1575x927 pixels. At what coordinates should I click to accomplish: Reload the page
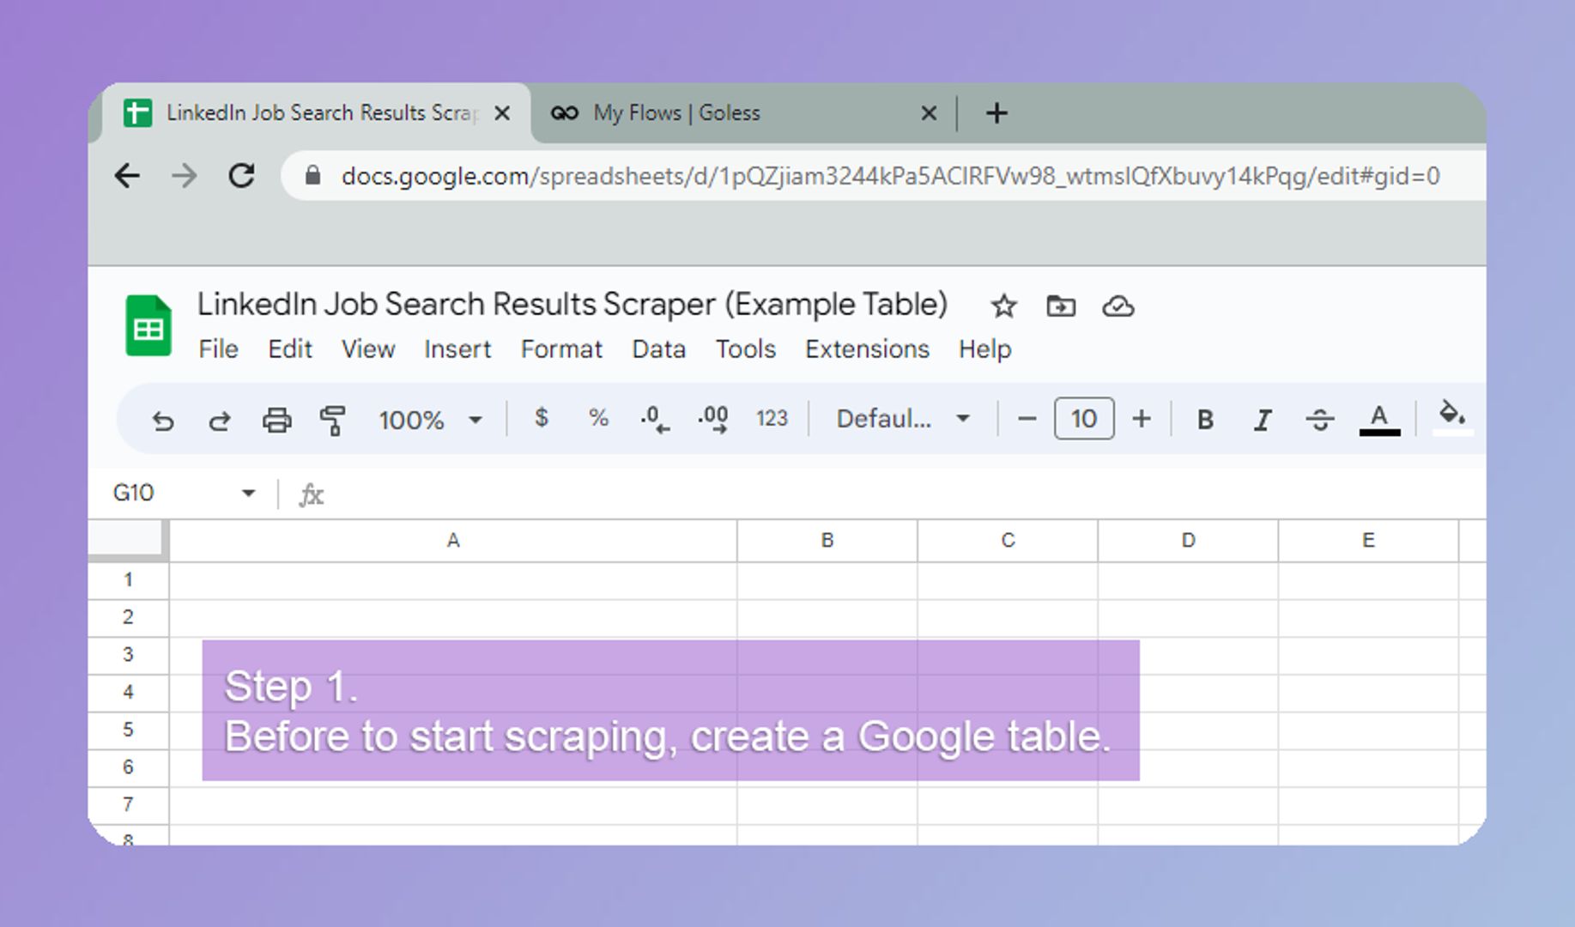click(x=241, y=176)
